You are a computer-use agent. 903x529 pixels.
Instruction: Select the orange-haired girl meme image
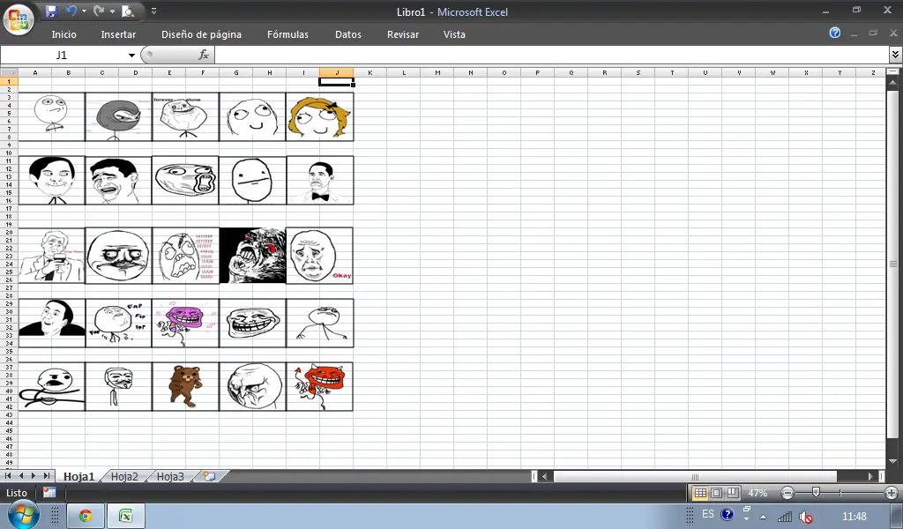point(319,117)
